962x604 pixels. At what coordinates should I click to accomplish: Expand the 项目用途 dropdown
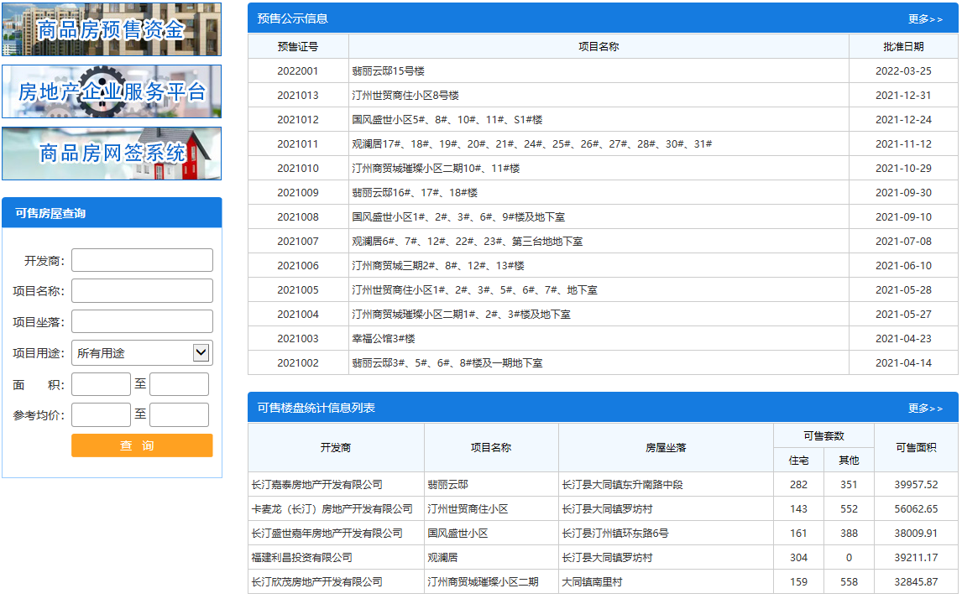pyautogui.click(x=142, y=353)
